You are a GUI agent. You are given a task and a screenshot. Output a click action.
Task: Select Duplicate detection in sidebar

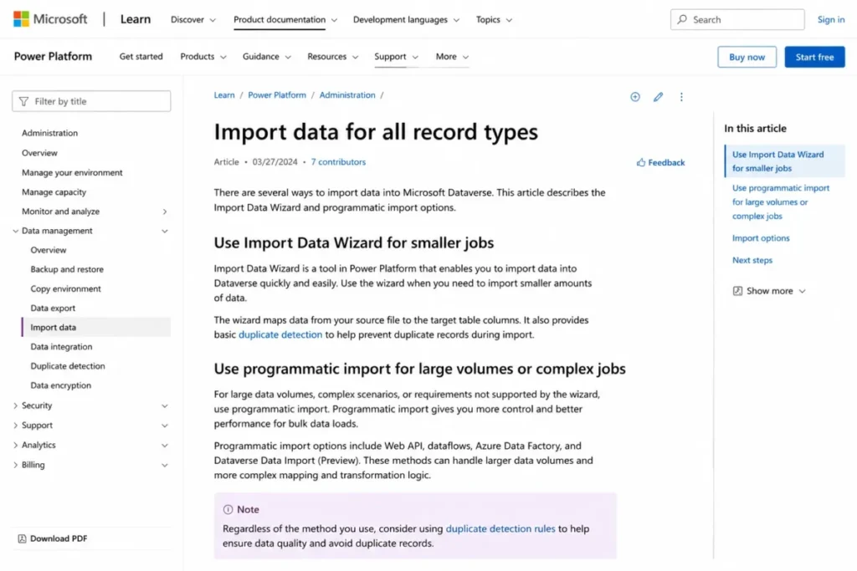tap(68, 365)
